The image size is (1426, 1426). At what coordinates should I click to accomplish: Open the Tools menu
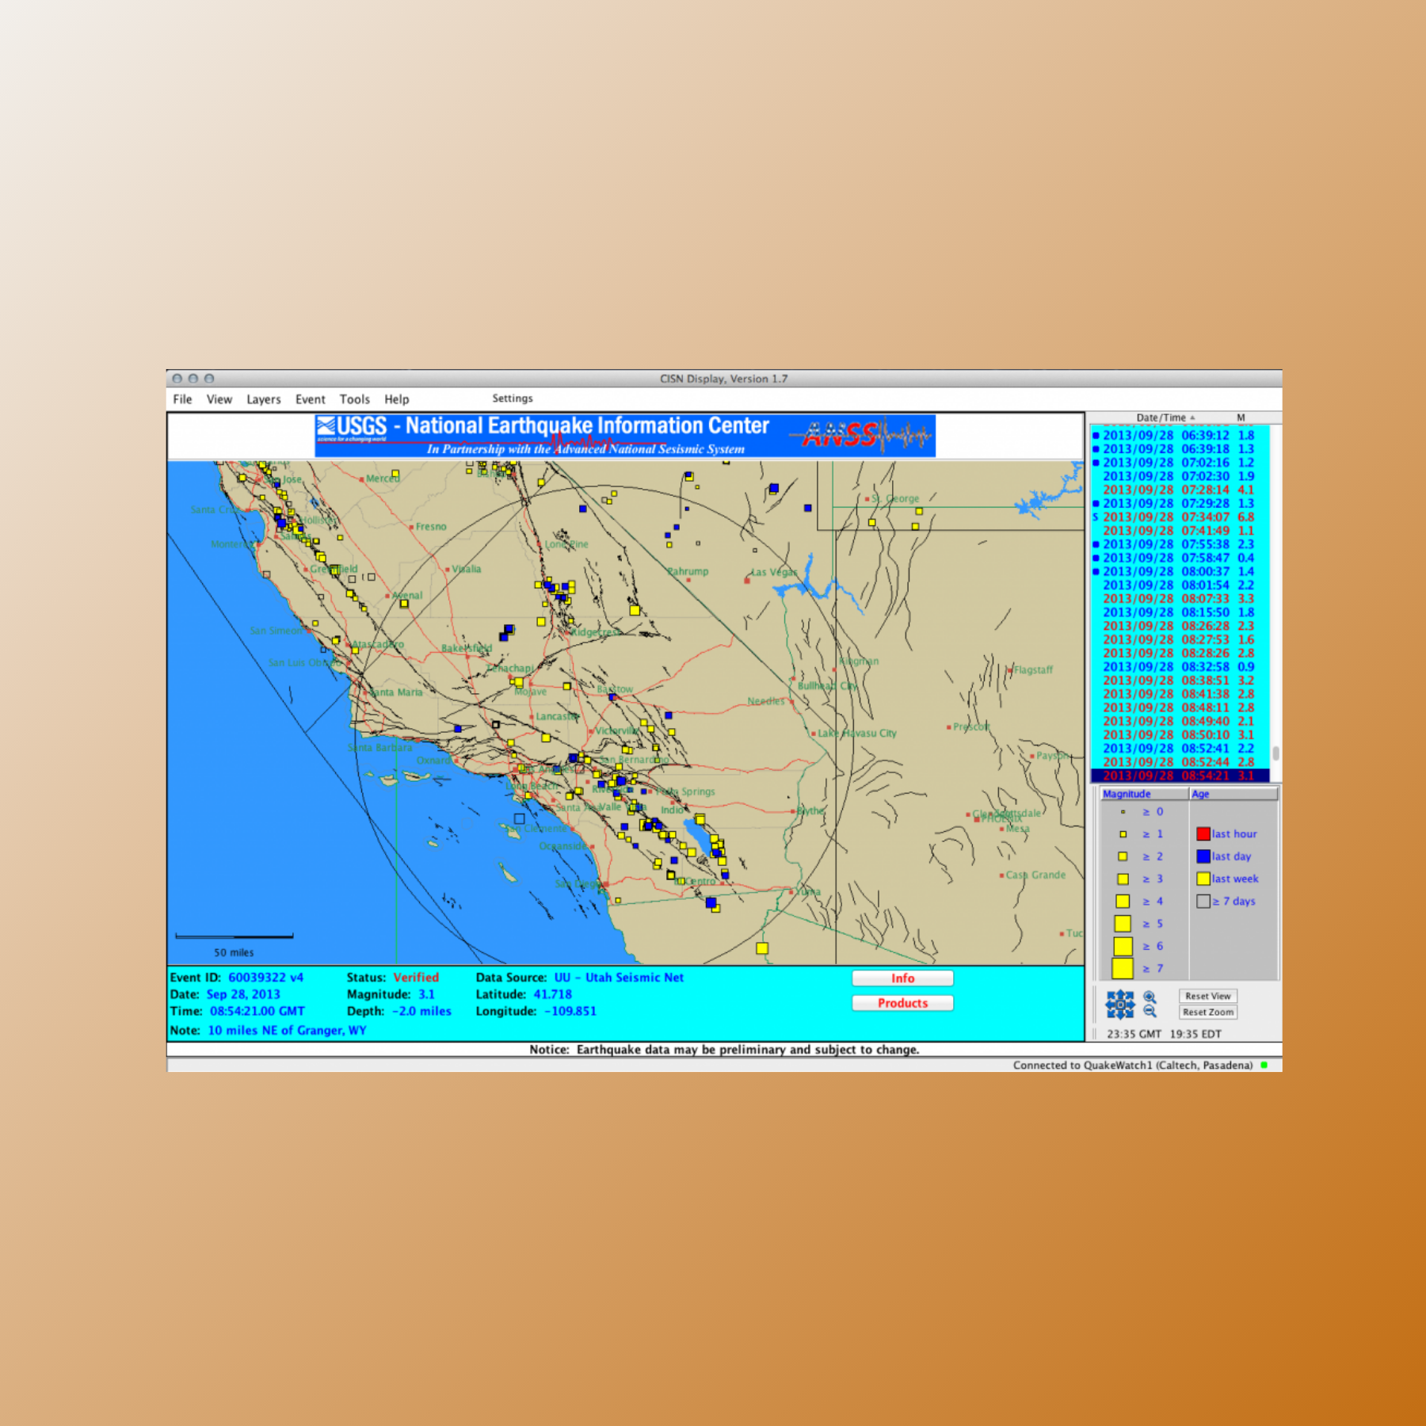click(355, 399)
